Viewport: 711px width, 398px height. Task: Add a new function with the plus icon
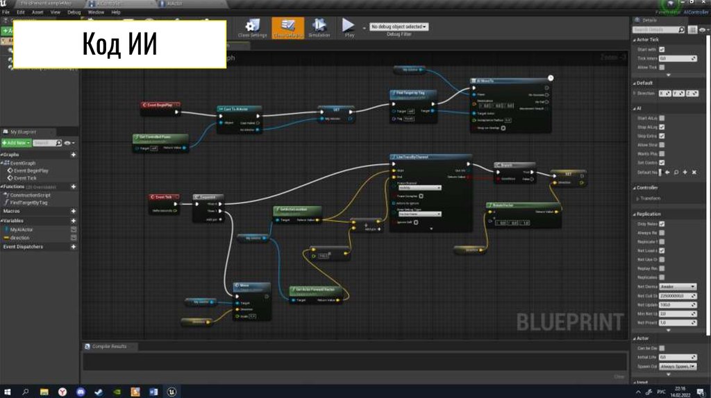pos(74,187)
